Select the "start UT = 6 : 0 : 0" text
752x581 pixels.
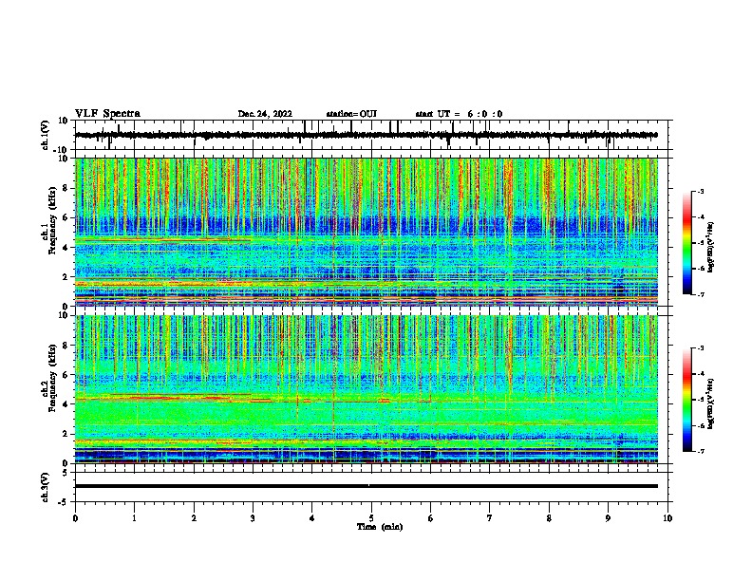(459, 114)
